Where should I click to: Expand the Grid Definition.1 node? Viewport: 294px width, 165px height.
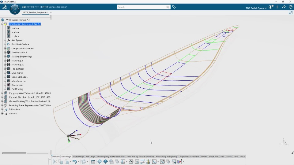(x=5, y=52)
